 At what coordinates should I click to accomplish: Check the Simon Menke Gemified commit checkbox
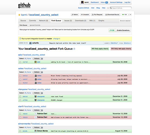(20, 131)
